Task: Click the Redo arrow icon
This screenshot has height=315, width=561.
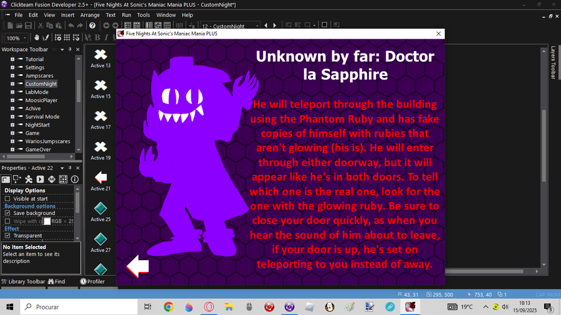Action: [80, 26]
